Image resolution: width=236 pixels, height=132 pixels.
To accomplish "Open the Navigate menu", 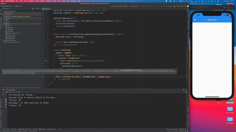I will pyautogui.click(x=31, y=1).
